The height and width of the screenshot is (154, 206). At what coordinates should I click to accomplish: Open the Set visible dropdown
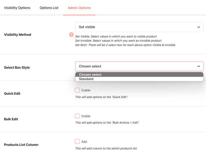(x=139, y=27)
